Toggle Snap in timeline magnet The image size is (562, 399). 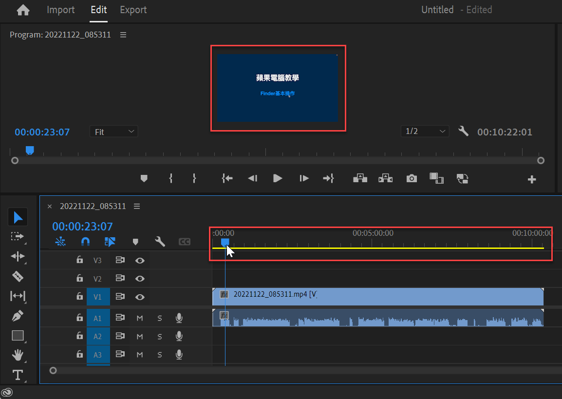point(85,242)
